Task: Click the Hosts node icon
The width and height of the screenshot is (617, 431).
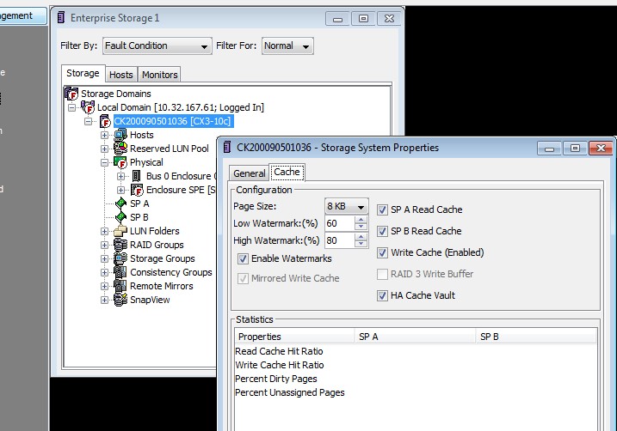Action: pyautogui.click(x=120, y=135)
